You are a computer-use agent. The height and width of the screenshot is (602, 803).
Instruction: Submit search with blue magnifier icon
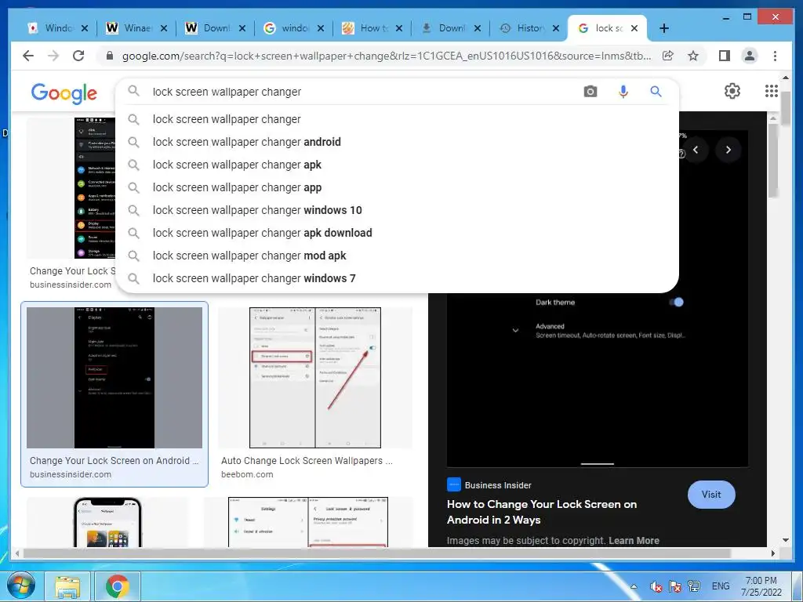[656, 92]
